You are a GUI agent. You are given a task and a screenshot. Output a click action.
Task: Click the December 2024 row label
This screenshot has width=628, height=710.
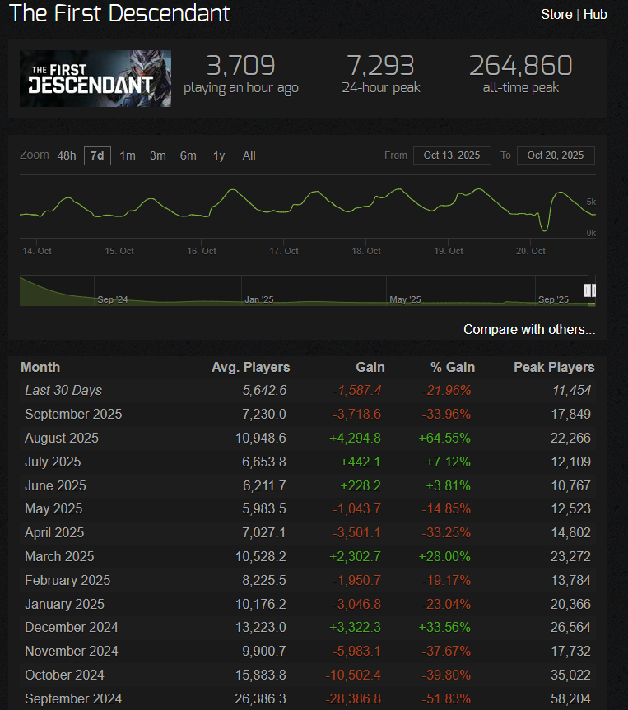72,627
